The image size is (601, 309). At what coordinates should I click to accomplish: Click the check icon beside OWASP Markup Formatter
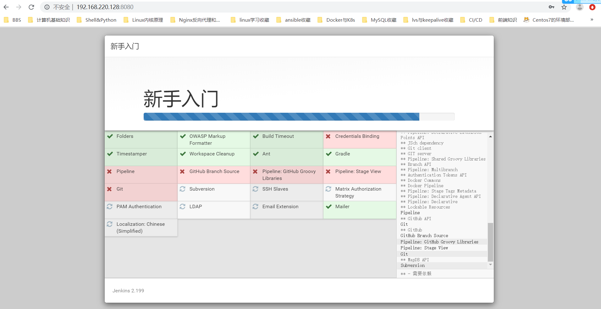pyautogui.click(x=183, y=136)
